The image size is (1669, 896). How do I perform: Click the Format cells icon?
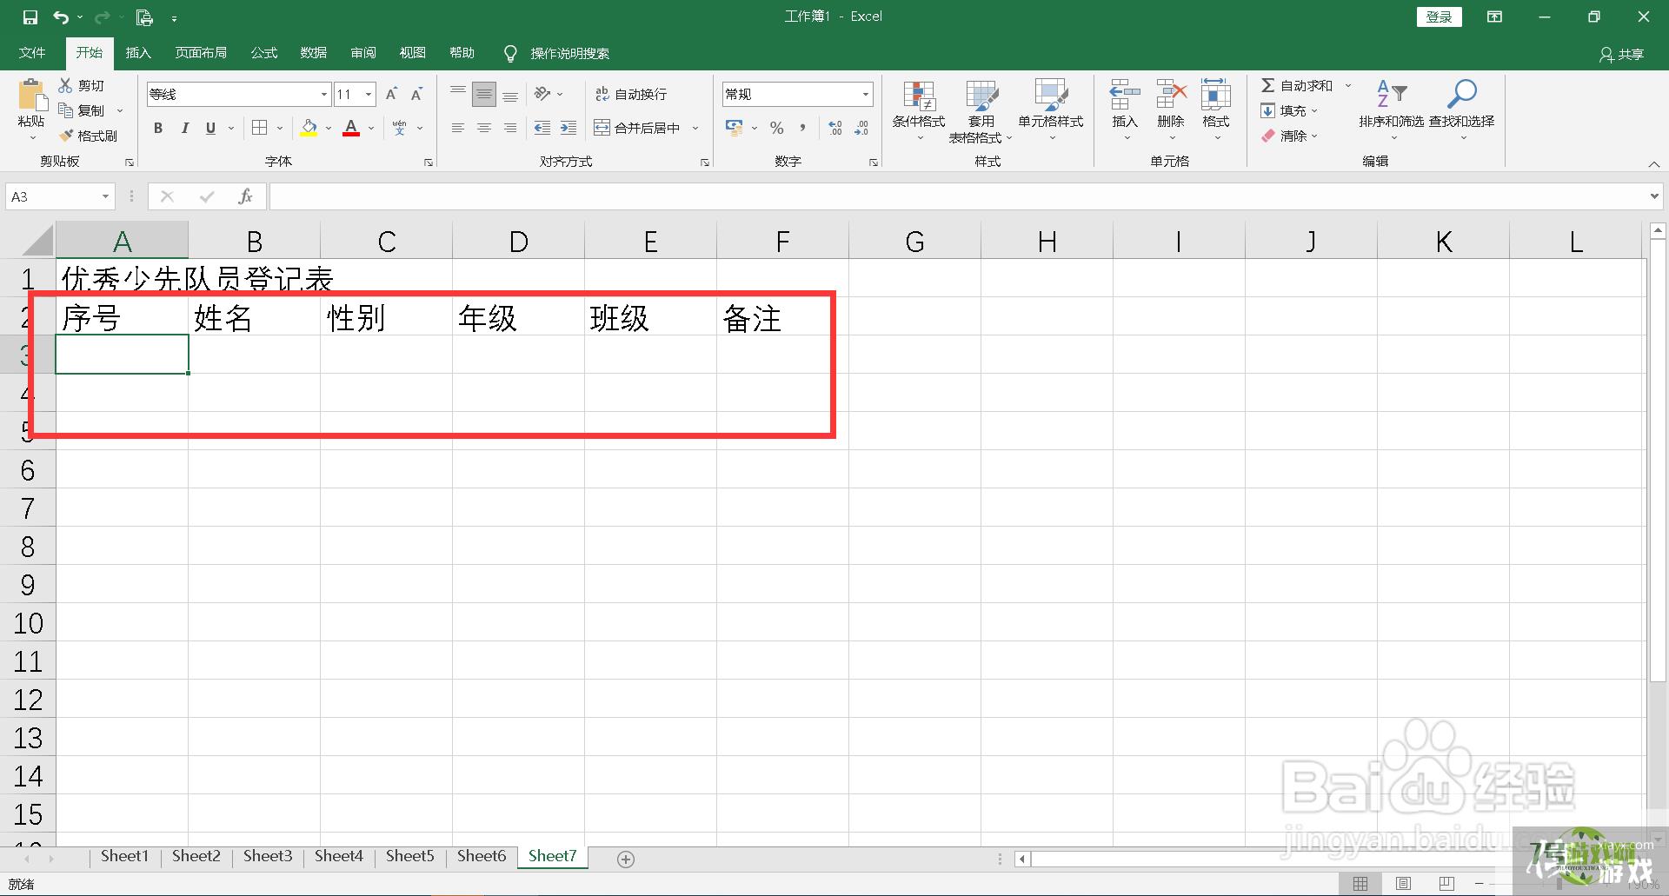pyautogui.click(x=1215, y=94)
